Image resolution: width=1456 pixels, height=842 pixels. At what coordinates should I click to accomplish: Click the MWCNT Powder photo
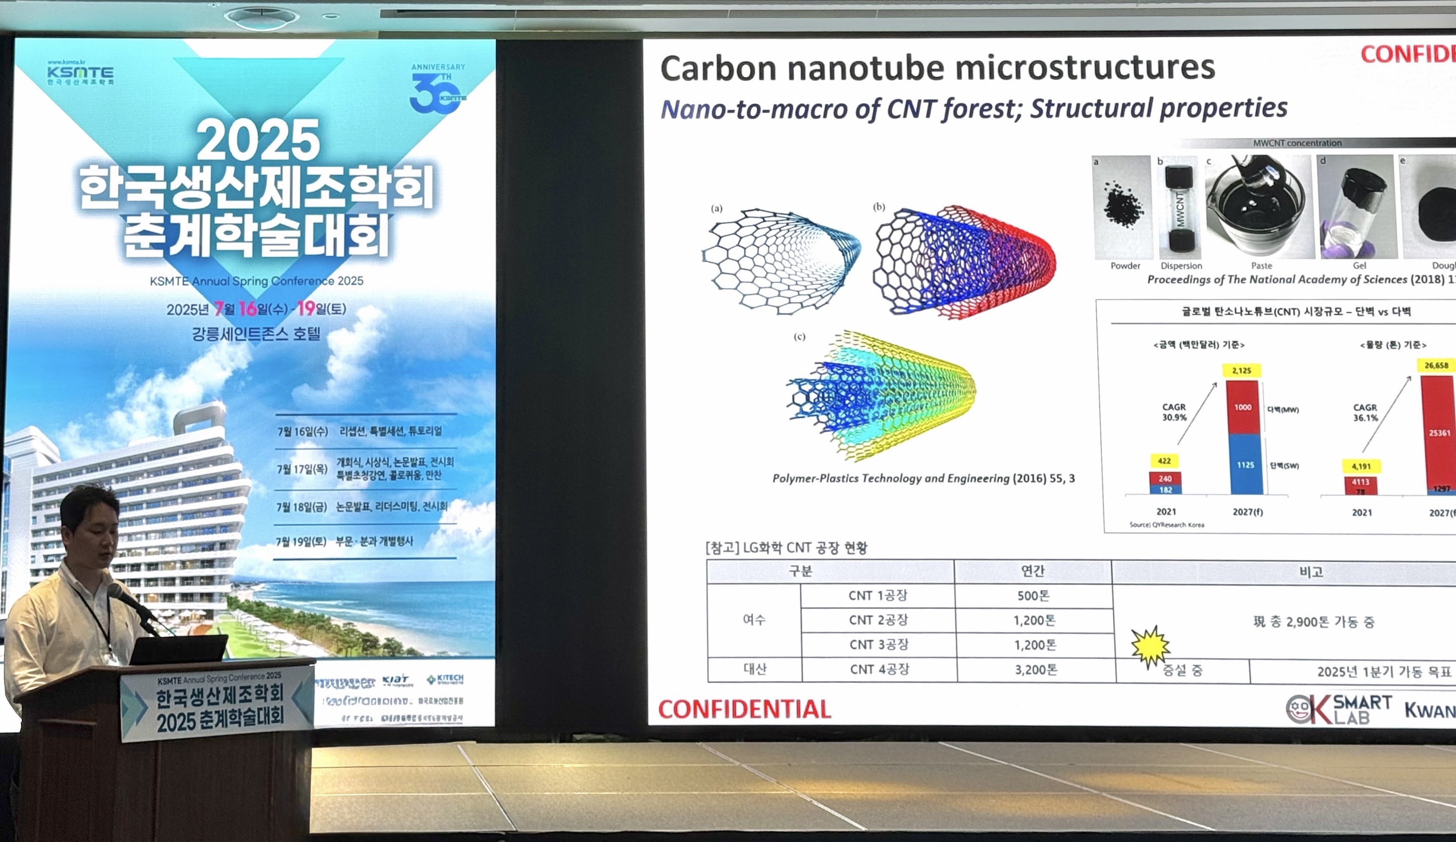click(1122, 207)
